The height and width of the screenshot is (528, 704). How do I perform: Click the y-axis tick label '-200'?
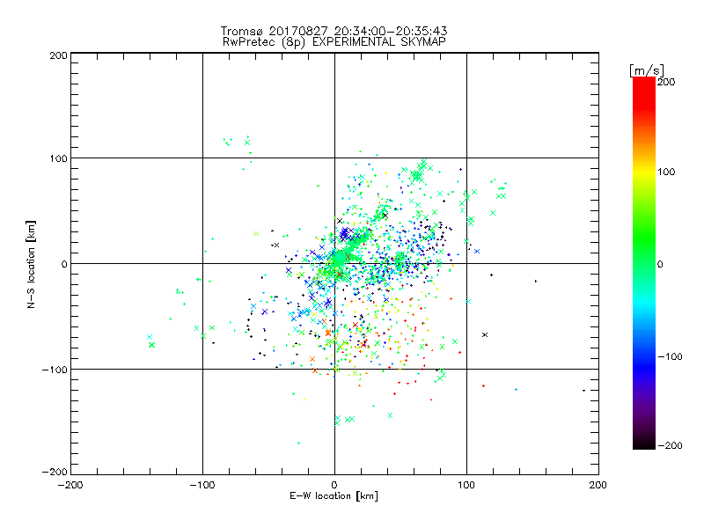(x=55, y=472)
